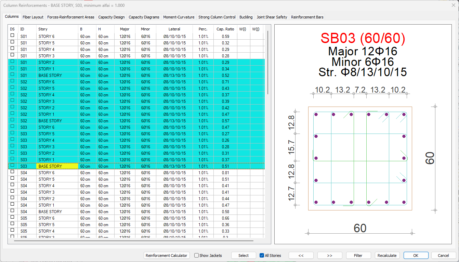This screenshot has height=262, width=459.
Task: Click the >> next column button
Action: pos(330,256)
